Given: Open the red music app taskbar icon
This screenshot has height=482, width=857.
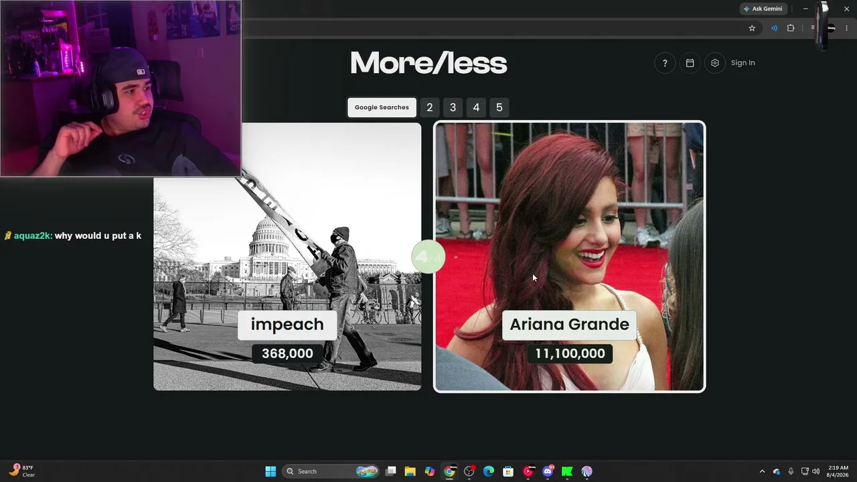Looking at the screenshot, I should [528, 471].
